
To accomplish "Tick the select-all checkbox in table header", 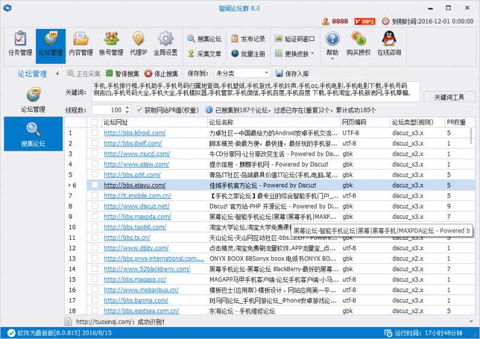I will click(x=94, y=122).
